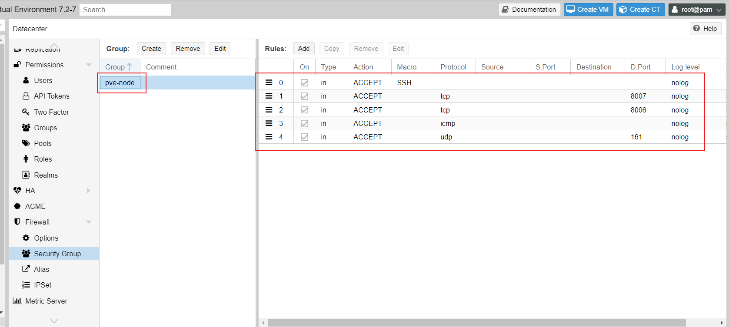Toggle the icmp rule enabled checkbox
The width and height of the screenshot is (729, 327).
pos(304,123)
